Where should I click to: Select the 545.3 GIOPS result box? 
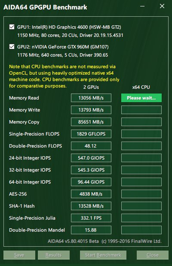(91, 170)
